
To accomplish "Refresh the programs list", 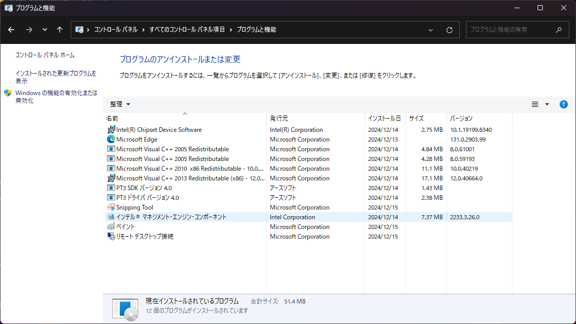I will [x=449, y=30].
